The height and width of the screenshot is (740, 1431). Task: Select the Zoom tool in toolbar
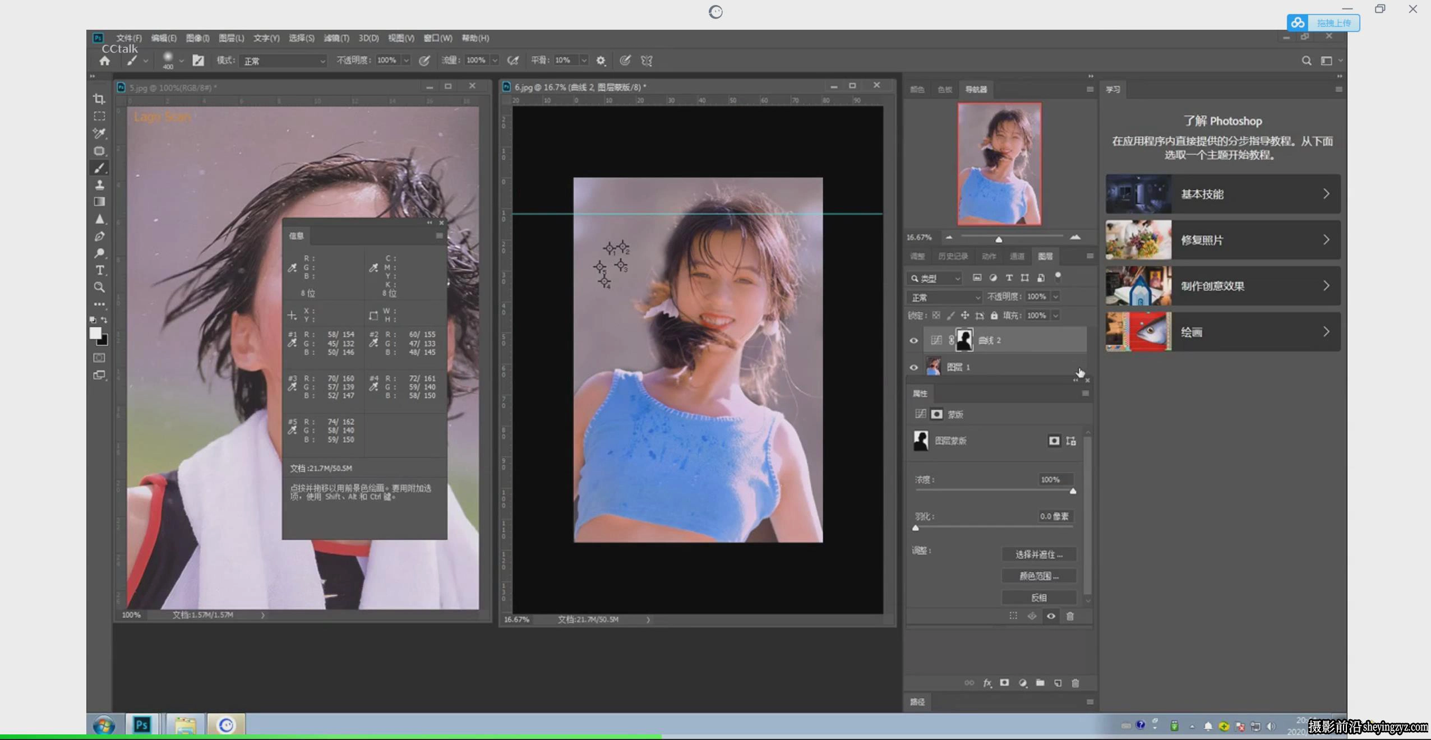tap(99, 287)
